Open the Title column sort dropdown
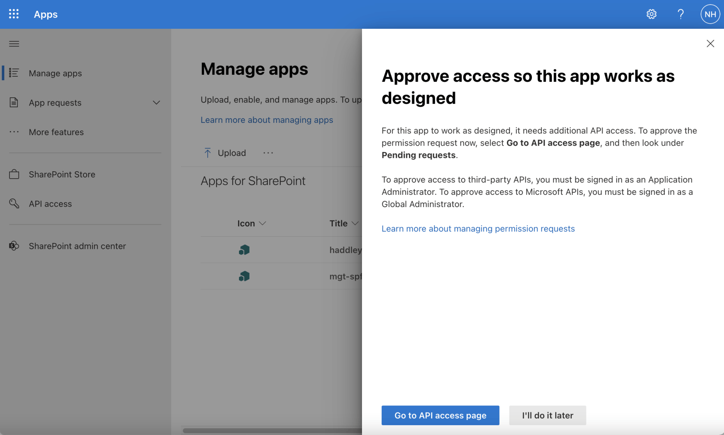 pyautogui.click(x=355, y=223)
